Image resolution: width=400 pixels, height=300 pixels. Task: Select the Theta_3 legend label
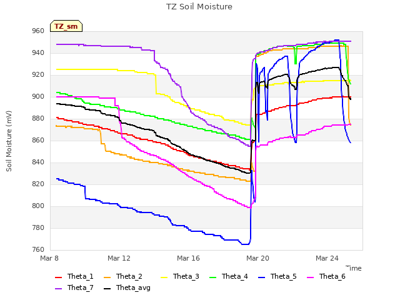[x=186, y=276]
